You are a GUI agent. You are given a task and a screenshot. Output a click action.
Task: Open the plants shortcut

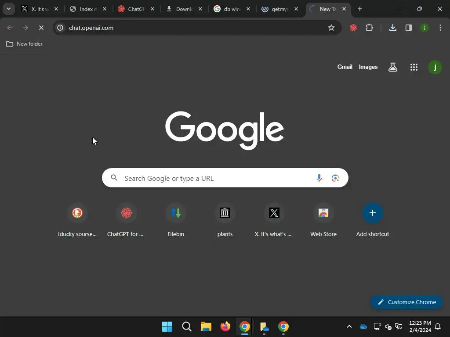225,220
